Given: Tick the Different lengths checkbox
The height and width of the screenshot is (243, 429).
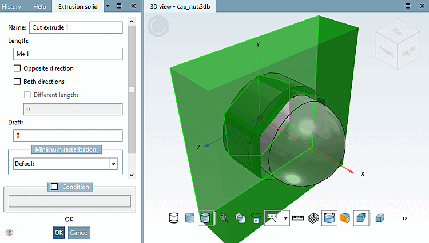Looking at the screenshot, I should (27, 95).
